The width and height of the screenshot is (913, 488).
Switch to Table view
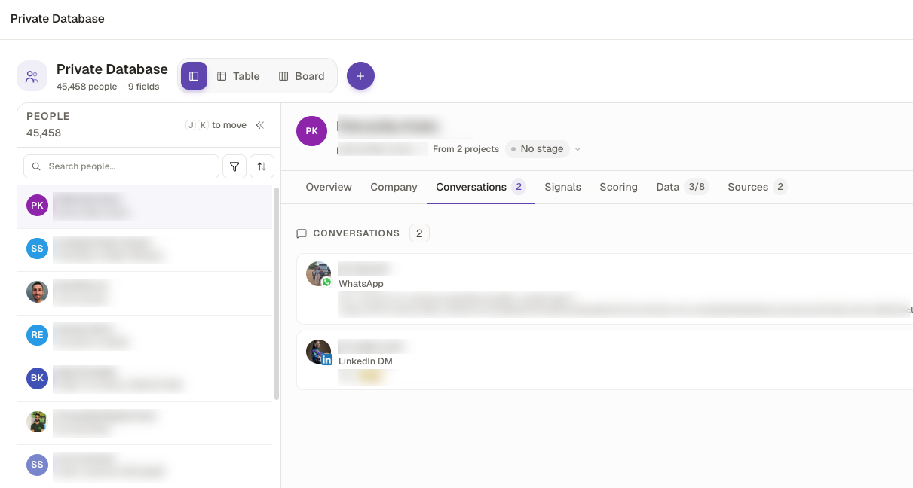point(238,76)
